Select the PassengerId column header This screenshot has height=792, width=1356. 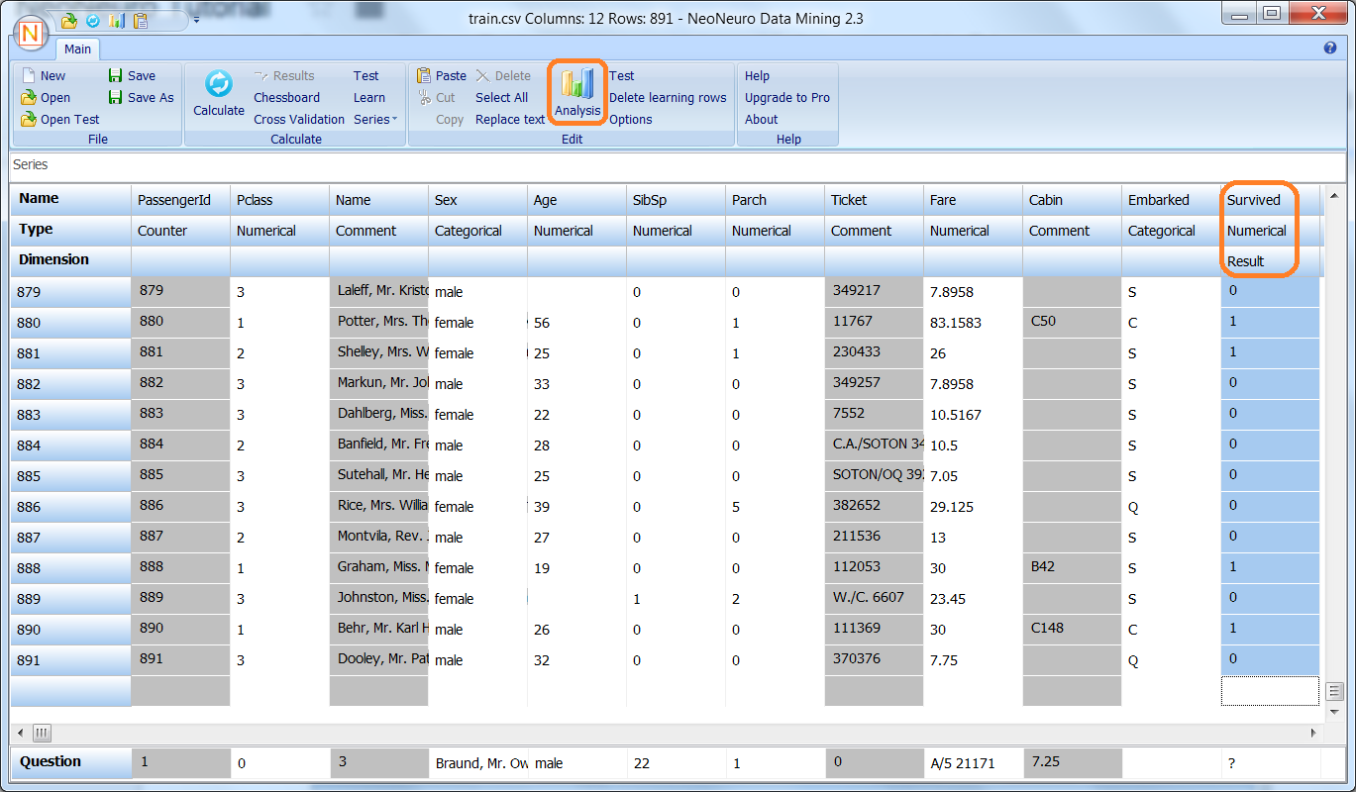tap(180, 200)
